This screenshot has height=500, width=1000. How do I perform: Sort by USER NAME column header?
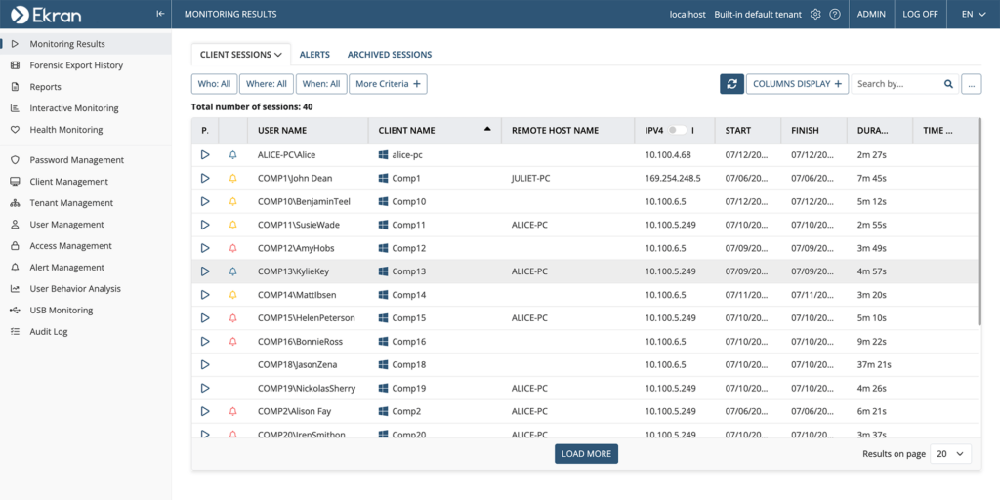point(282,130)
